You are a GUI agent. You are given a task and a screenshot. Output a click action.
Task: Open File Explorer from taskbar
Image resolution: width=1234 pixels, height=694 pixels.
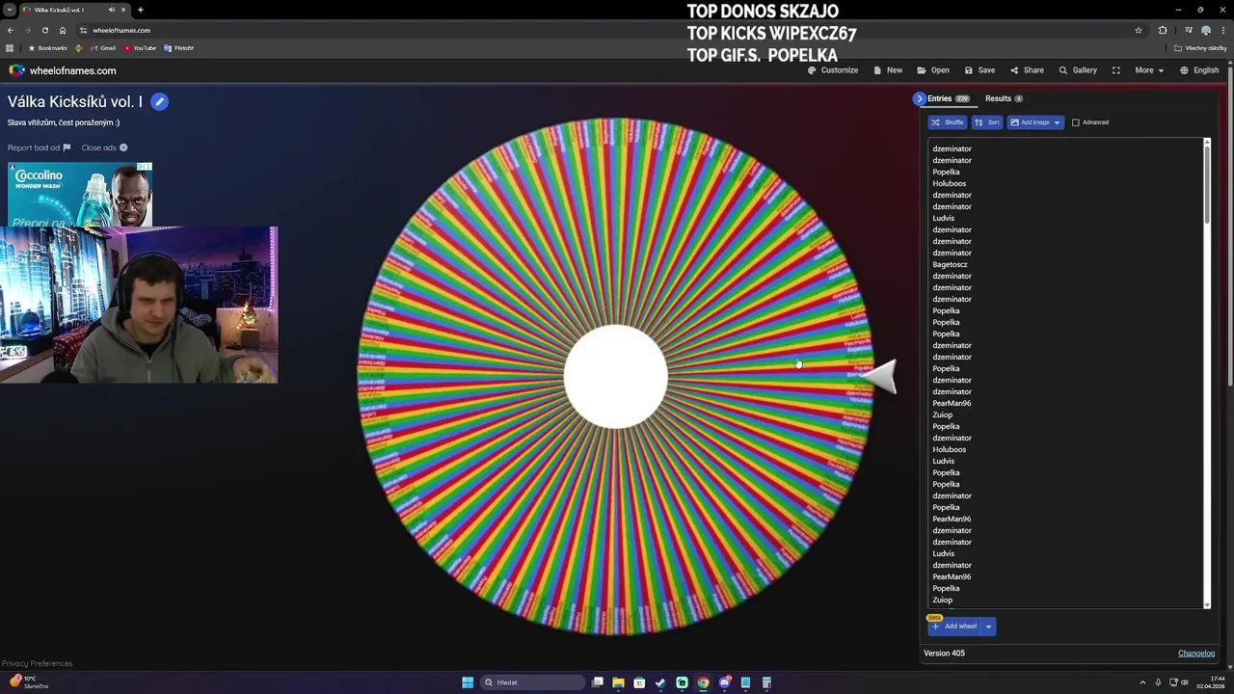(x=618, y=682)
